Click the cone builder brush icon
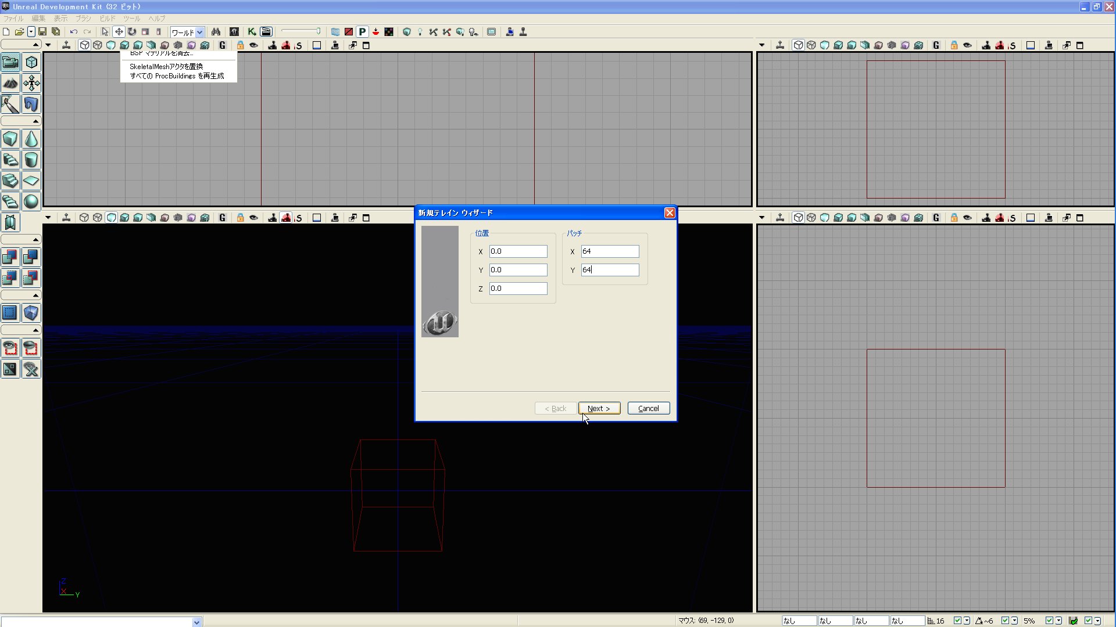Viewport: 1116px width, 627px height. click(31, 139)
